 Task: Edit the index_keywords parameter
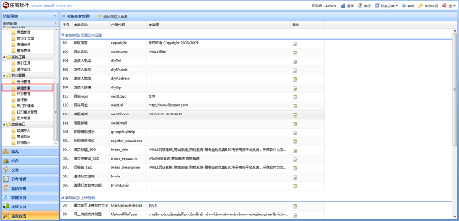point(295,160)
